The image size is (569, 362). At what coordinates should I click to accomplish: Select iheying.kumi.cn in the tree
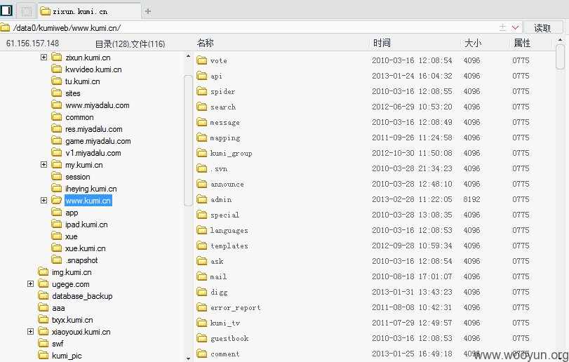(x=91, y=189)
